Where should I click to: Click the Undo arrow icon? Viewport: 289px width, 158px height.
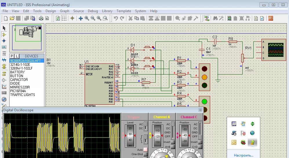[116, 18]
